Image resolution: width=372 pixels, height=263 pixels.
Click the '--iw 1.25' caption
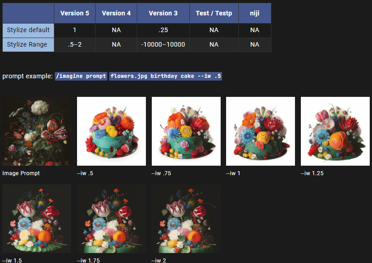tap(312, 173)
